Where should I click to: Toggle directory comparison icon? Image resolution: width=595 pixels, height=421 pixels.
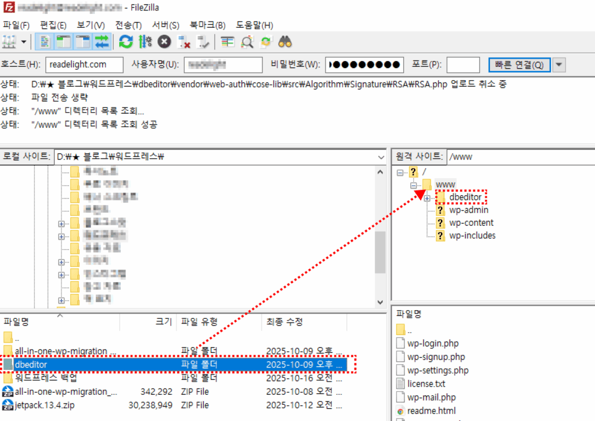coord(248,42)
